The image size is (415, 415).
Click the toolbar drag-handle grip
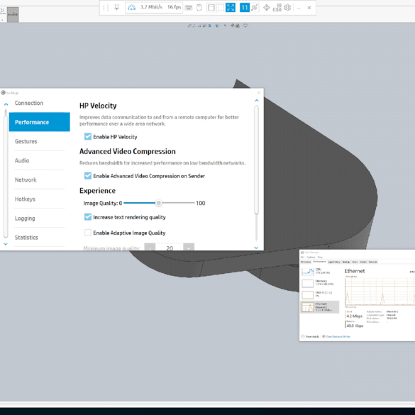pyautogui.click(x=104, y=7)
